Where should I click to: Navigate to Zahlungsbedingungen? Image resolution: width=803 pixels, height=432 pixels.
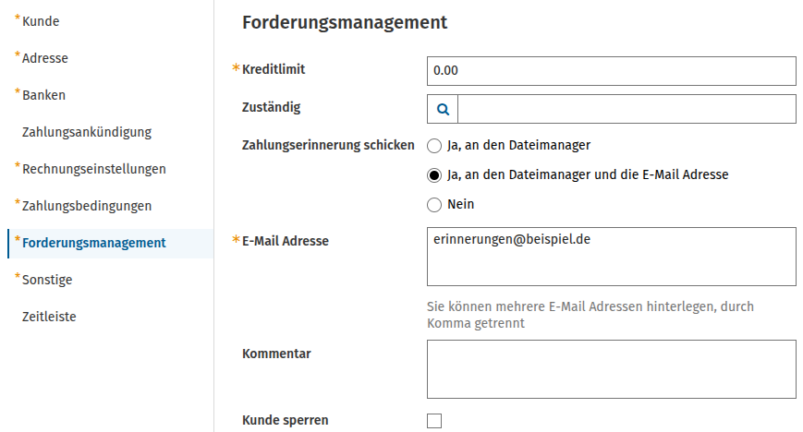click(x=87, y=206)
